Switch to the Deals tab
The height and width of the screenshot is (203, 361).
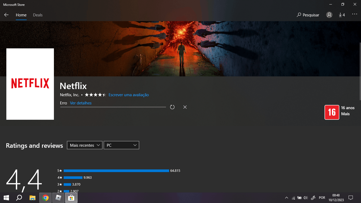(x=38, y=15)
